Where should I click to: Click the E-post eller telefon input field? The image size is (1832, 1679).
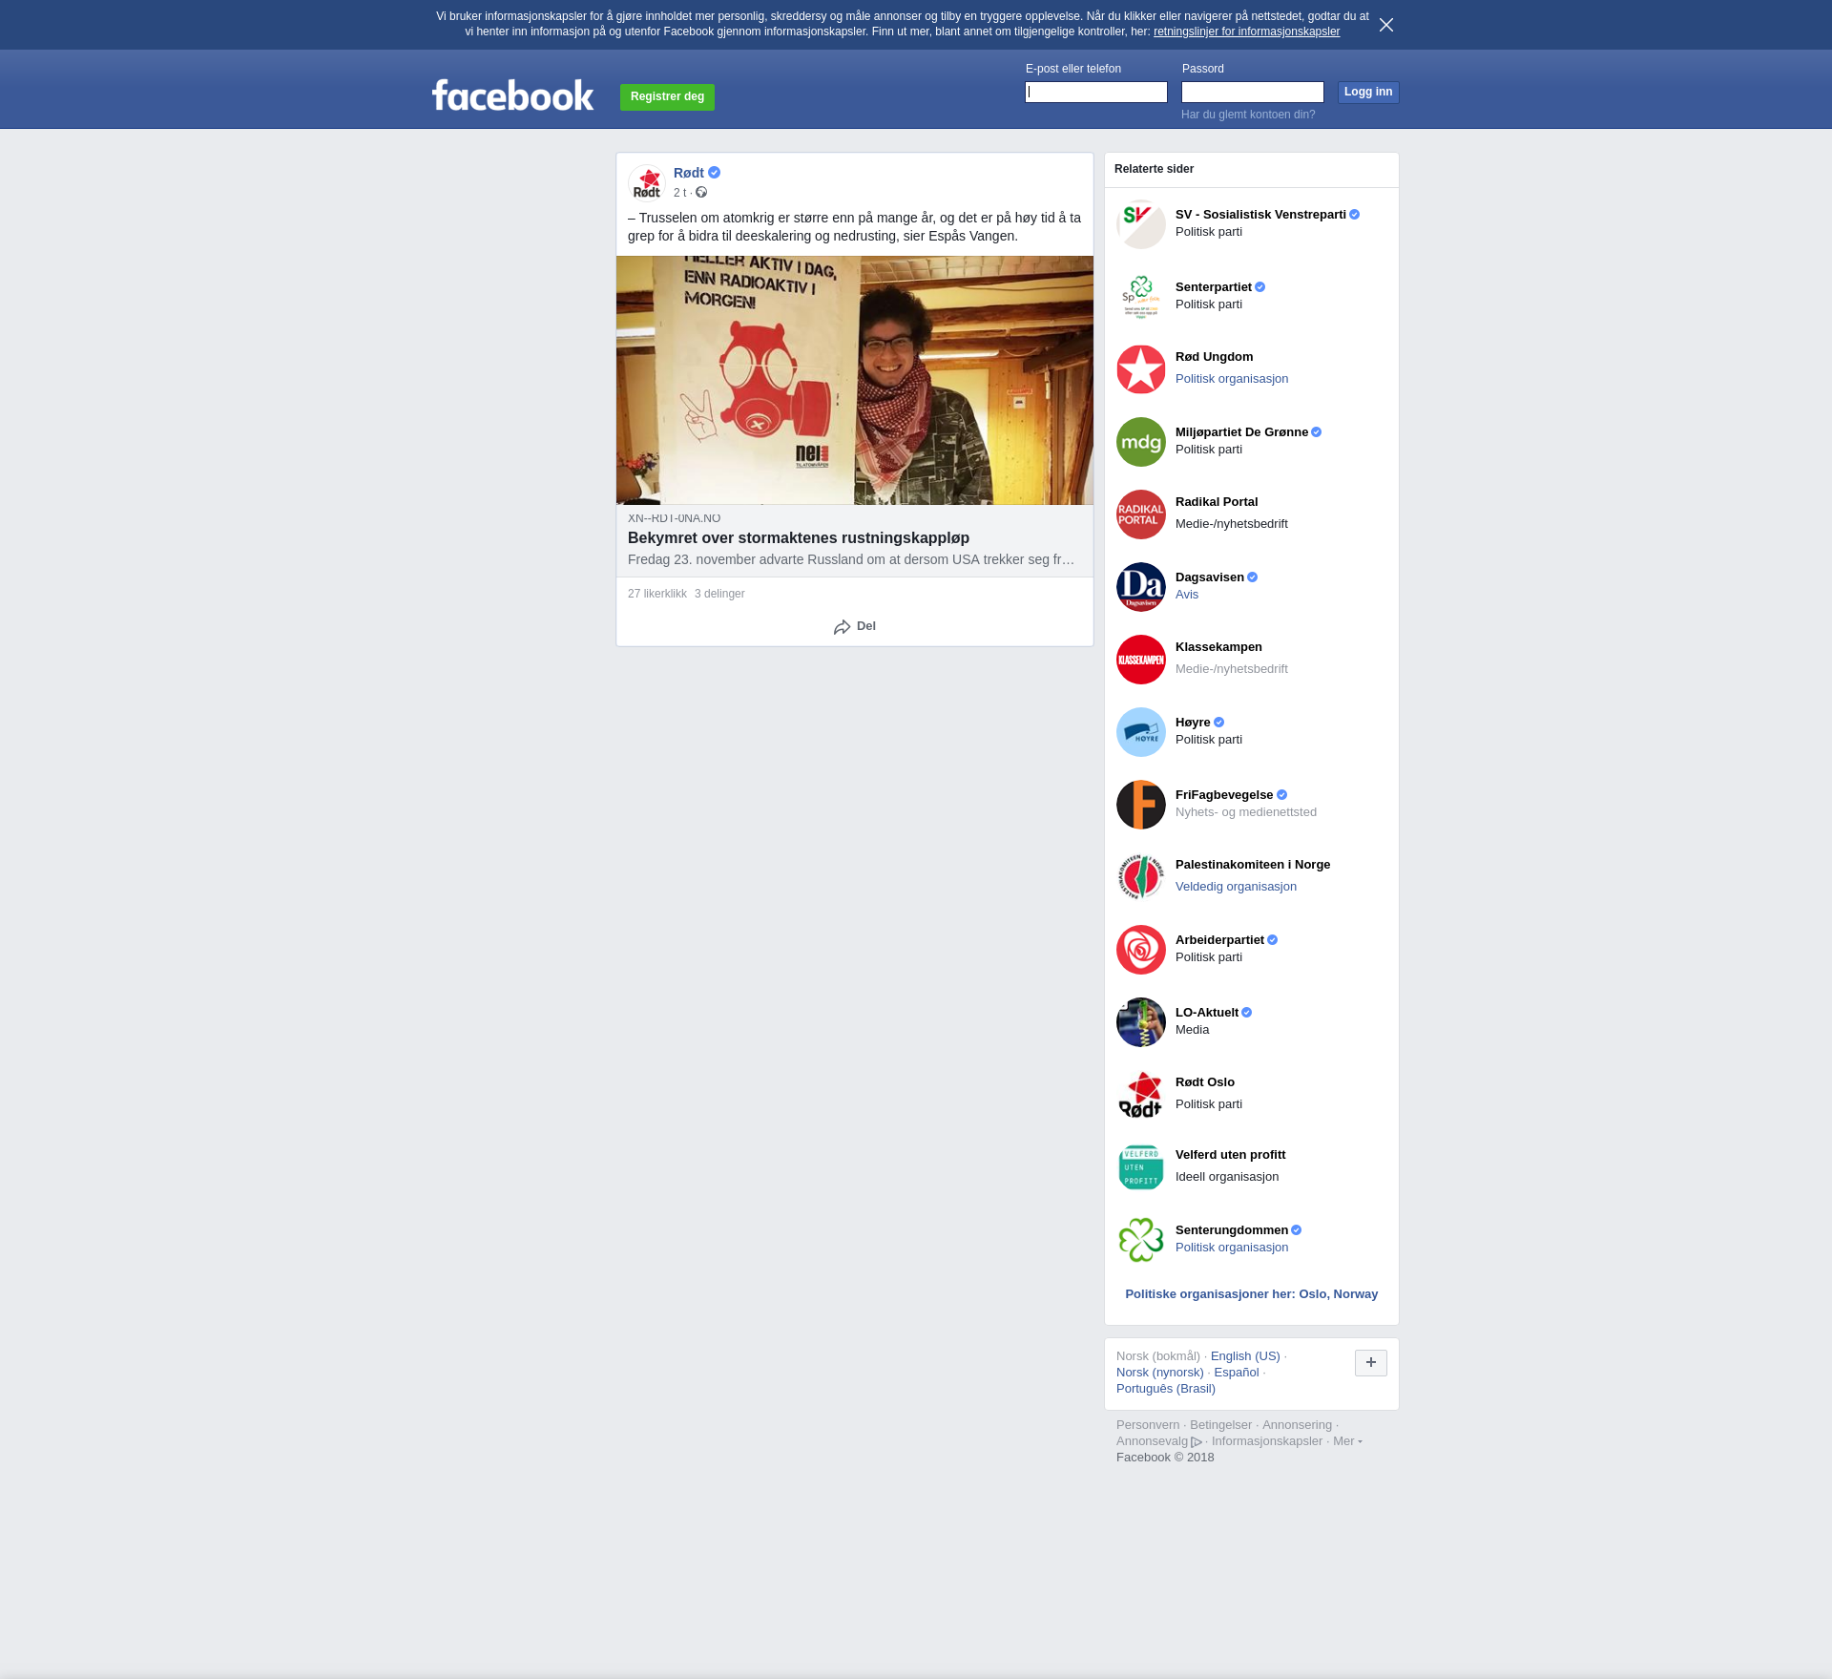click(1096, 92)
